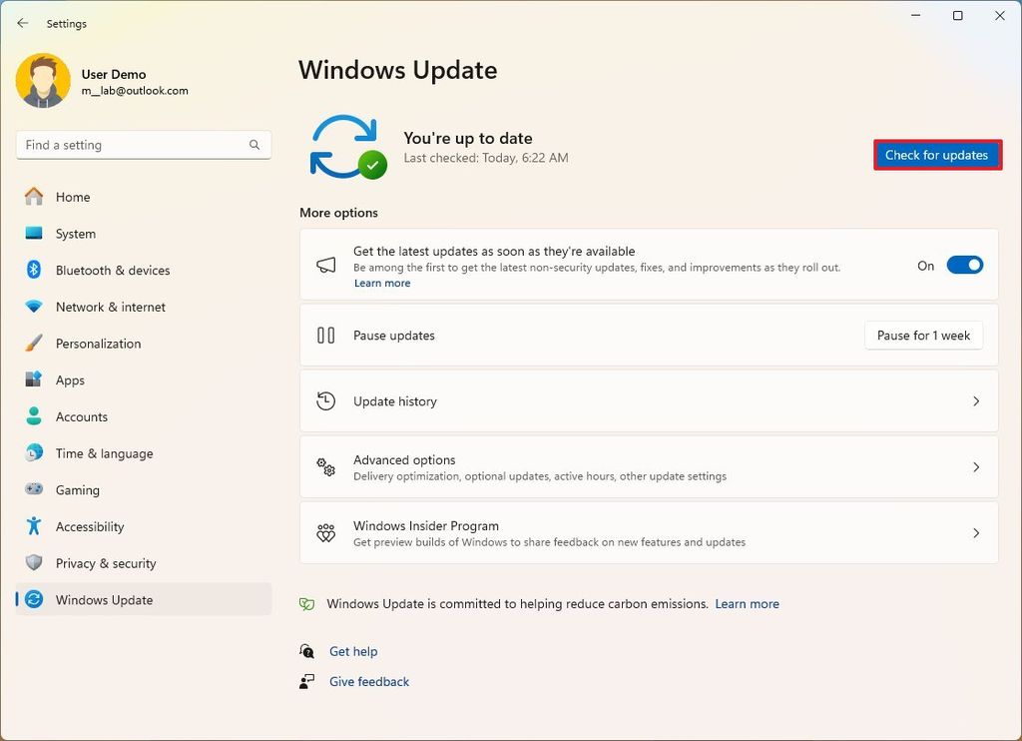Select the Accessibility sidebar icon

click(32, 526)
